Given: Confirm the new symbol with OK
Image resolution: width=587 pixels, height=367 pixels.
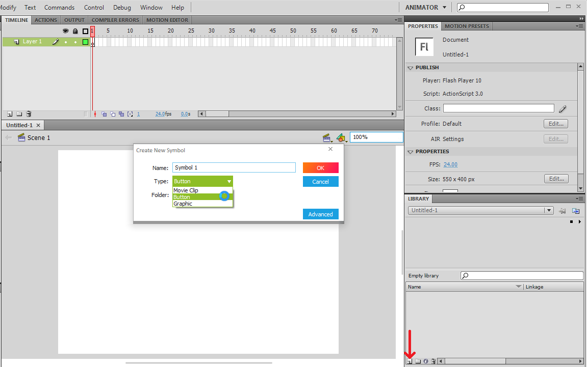Looking at the screenshot, I should tap(320, 168).
